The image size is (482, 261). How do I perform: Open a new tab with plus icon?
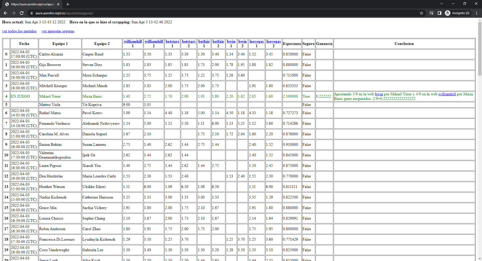(x=68, y=4)
